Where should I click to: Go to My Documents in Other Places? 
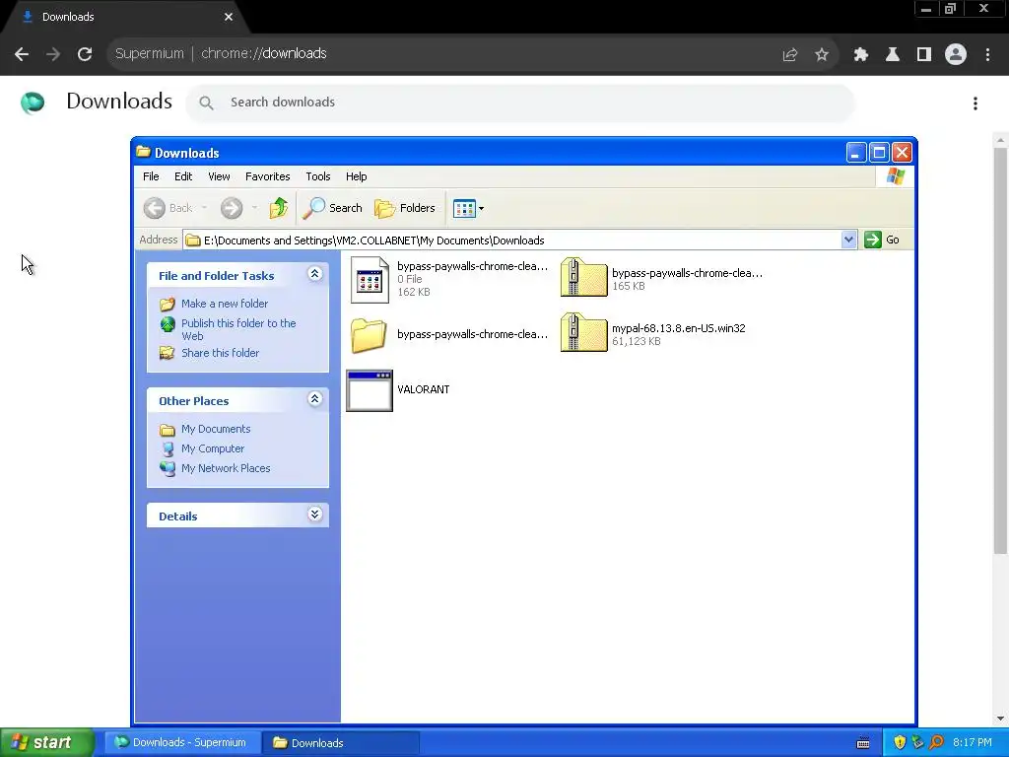coord(216,429)
